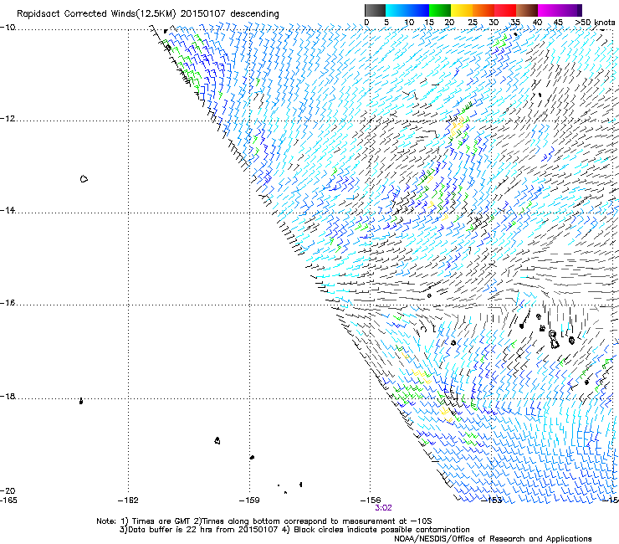Click the title 'Rapidscat Corrected Winds(12.5KM)'
The width and height of the screenshot is (619, 544).
coord(96,14)
